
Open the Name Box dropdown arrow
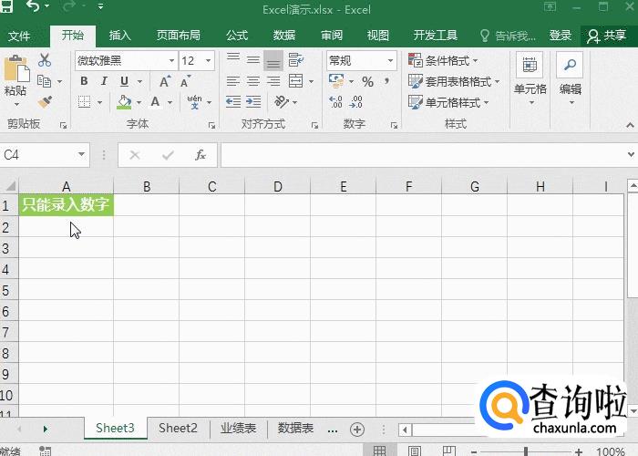(81, 155)
